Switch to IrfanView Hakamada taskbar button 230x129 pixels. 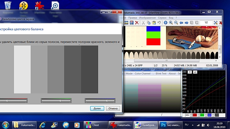coord(121,125)
